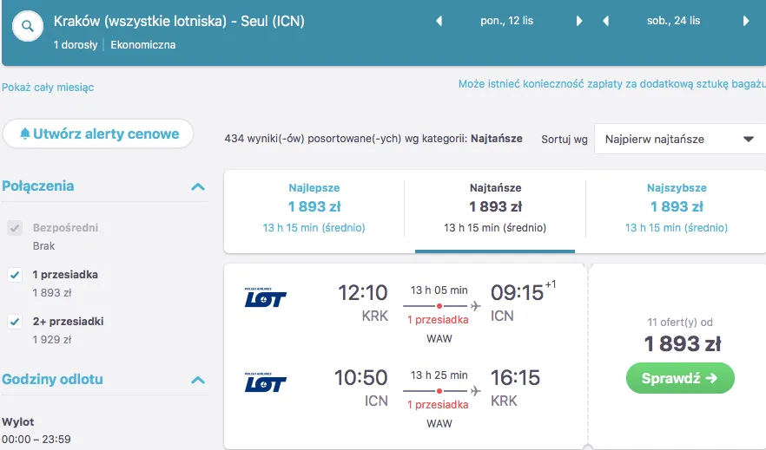Go to previous return date arrow

click(606, 22)
